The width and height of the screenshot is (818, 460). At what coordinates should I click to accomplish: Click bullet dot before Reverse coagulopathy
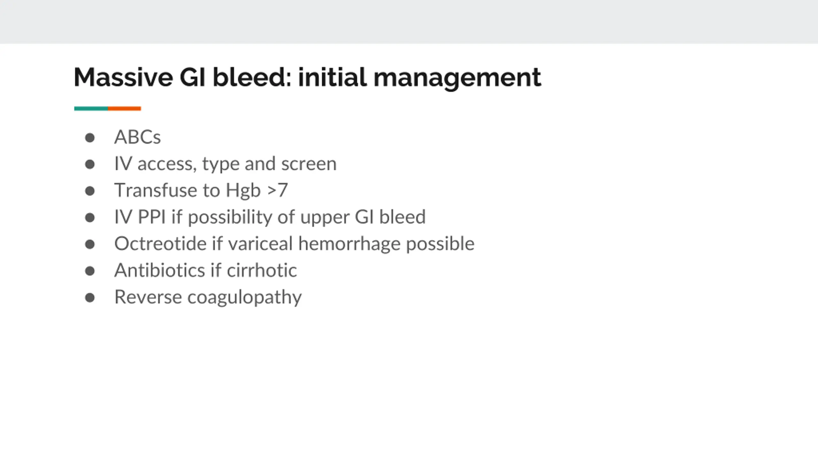pos(90,298)
